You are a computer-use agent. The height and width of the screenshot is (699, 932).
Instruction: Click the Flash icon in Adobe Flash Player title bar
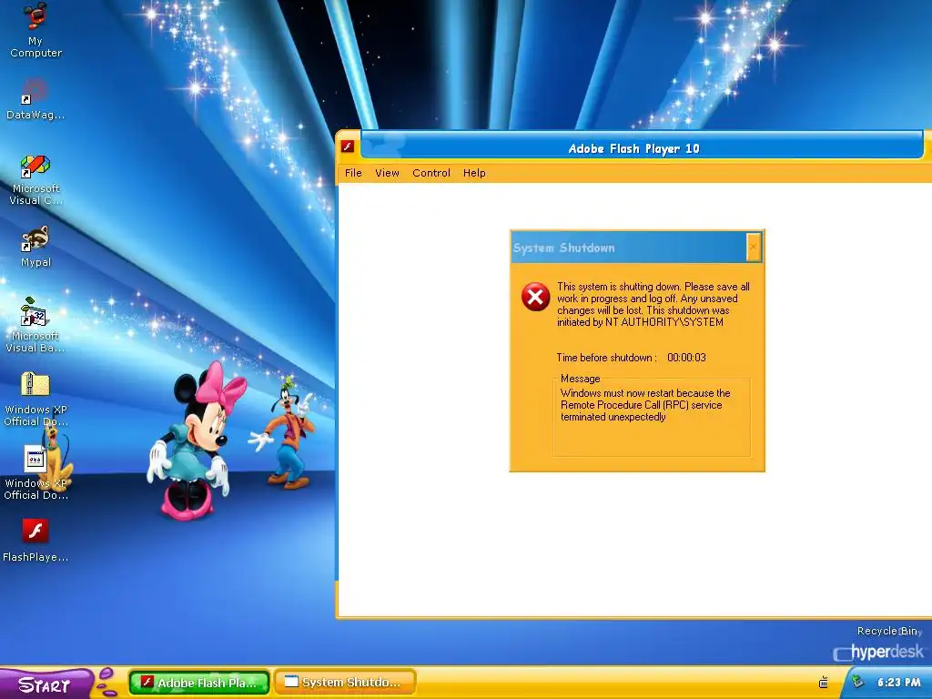pyautogui.click(x=348, y=147)
